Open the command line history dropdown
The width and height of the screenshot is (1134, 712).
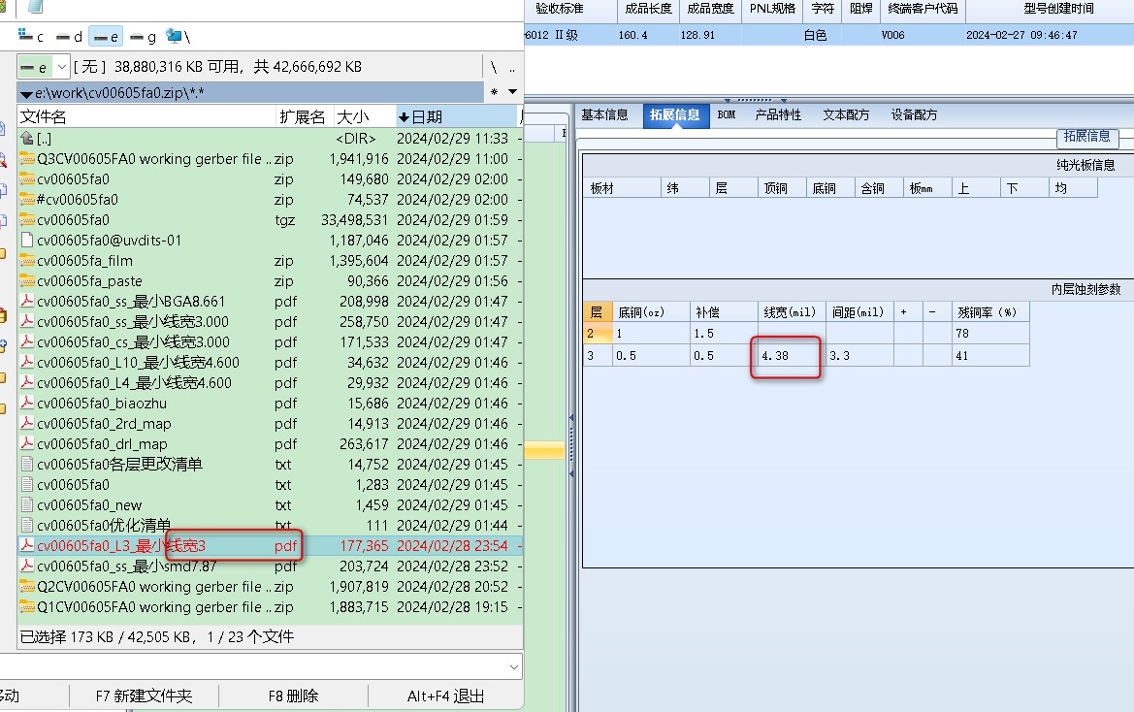point(513,666)
